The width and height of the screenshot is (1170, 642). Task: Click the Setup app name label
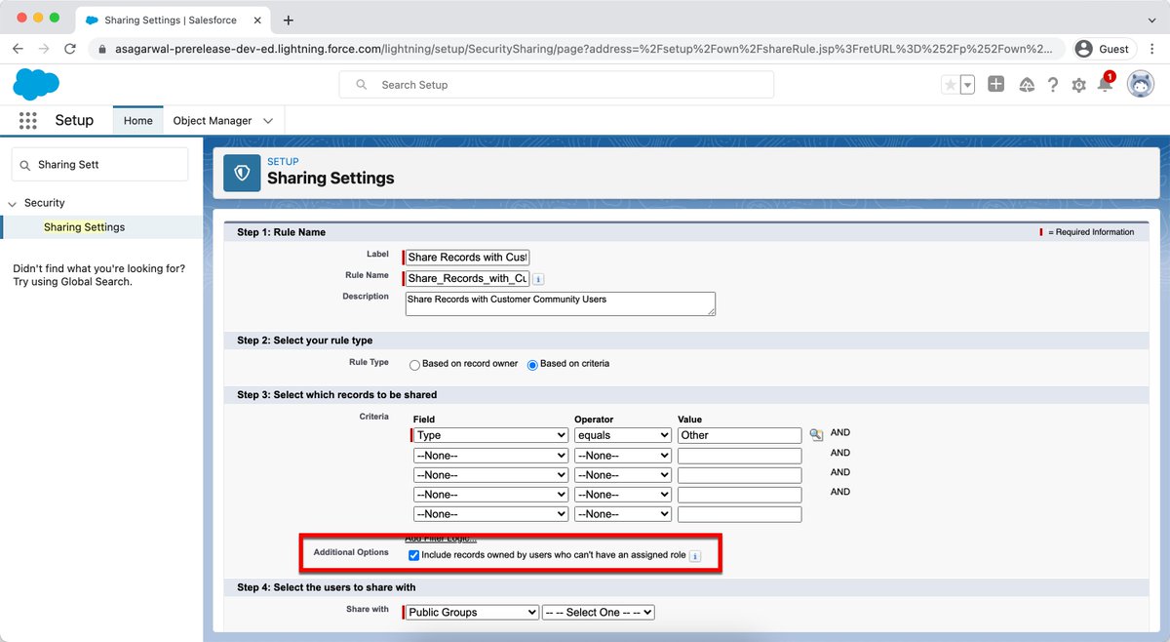point(74,120)
